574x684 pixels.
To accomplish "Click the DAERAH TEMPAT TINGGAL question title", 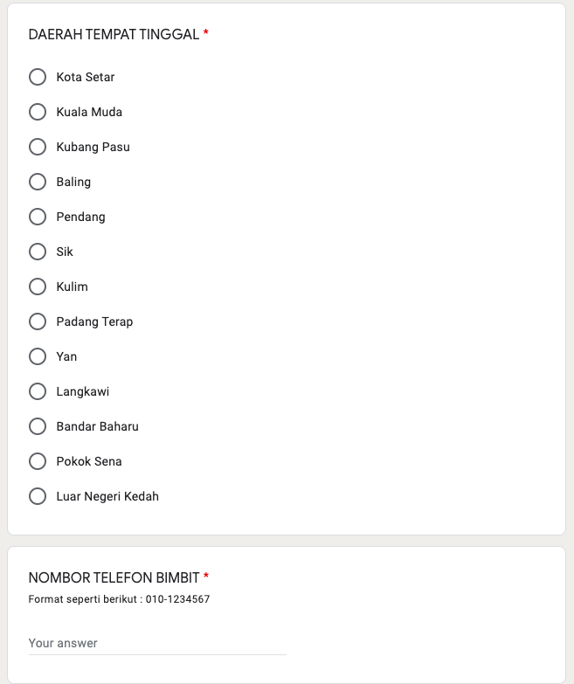I will coord(114,35).
